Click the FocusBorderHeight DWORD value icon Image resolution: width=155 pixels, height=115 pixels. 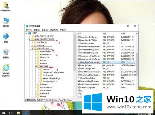[x=79, y=37]
